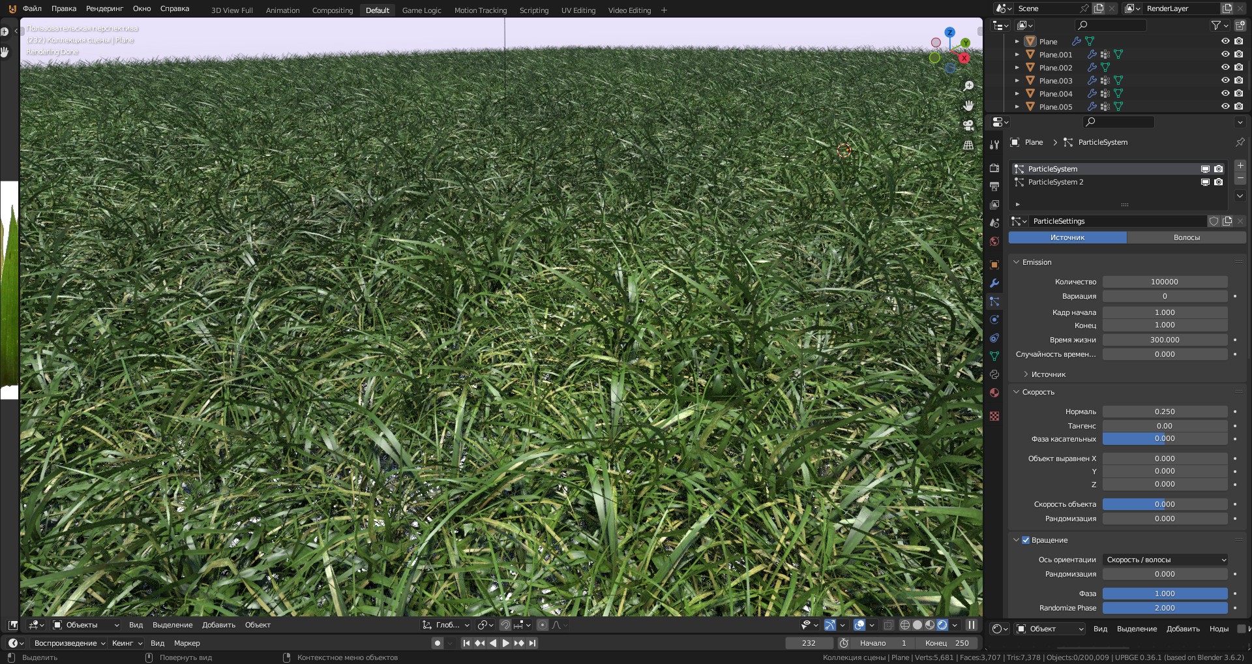Click the zoom magnifier icon in viewport
Screen dimensions: 1252x664
(968, 86)
